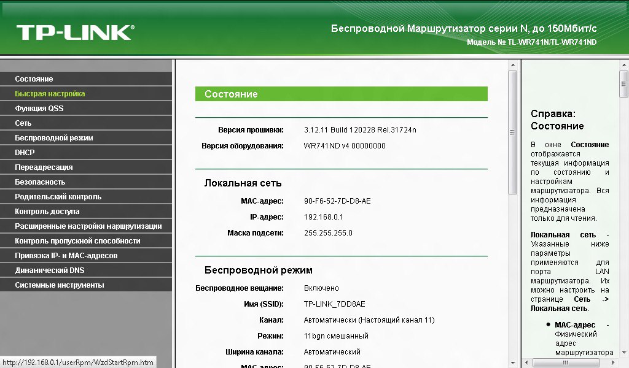Image resolution: width=629 pixels, height=368 pixels.
Task: Click the Версия оборудования label
Action: pyautogui.click(x=242, y=146)
